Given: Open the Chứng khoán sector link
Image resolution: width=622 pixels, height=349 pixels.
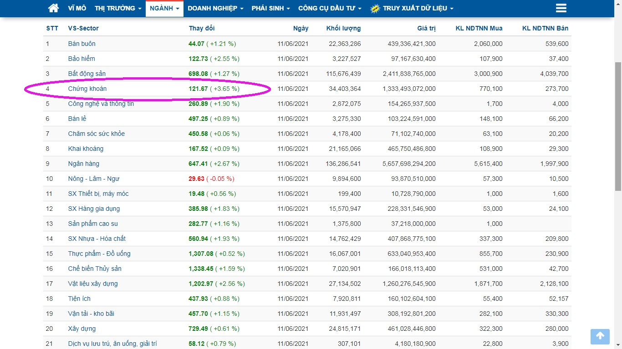Looking at the screenshot, I should pos(87,89).
